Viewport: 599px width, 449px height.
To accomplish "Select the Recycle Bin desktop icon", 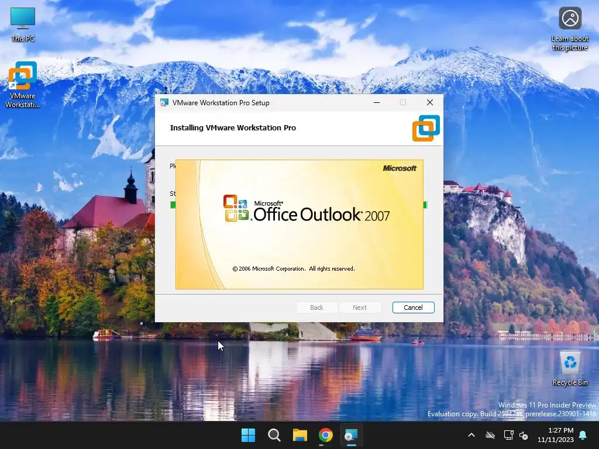I will coord(570,369).
